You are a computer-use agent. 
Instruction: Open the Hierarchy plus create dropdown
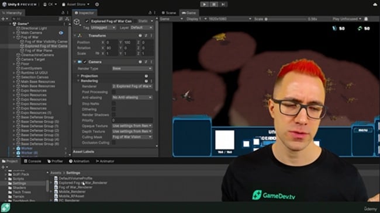(4, 19)
